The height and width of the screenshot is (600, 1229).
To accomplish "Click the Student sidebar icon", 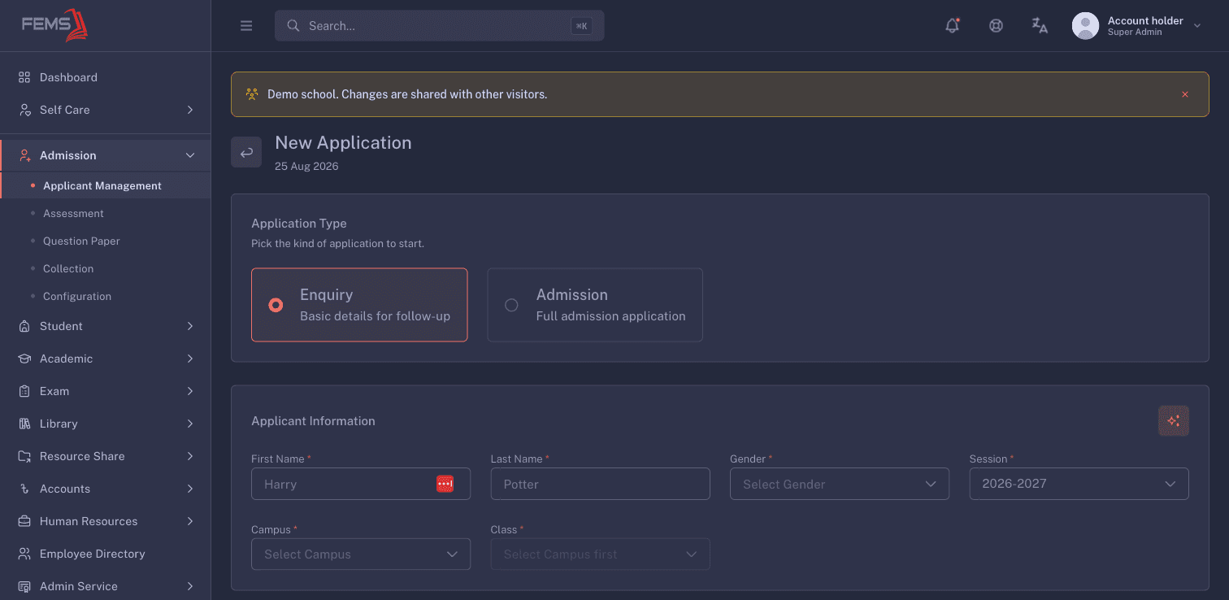I will pos(24,326).
